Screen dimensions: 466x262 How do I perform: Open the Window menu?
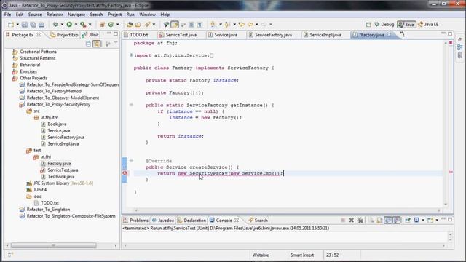[x=147, y=15]
